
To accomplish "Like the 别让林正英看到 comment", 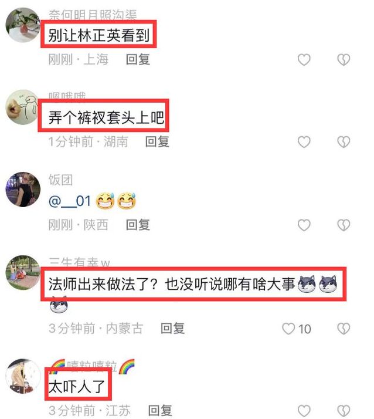I will coord(304,59).
